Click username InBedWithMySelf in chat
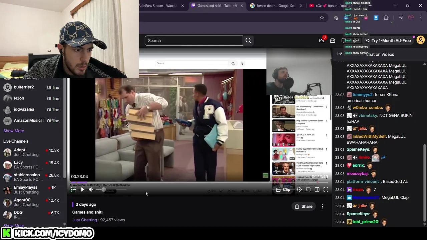 pos(369,136)
